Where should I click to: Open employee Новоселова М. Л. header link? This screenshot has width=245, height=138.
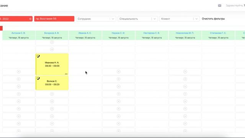[x=185, y=33]
